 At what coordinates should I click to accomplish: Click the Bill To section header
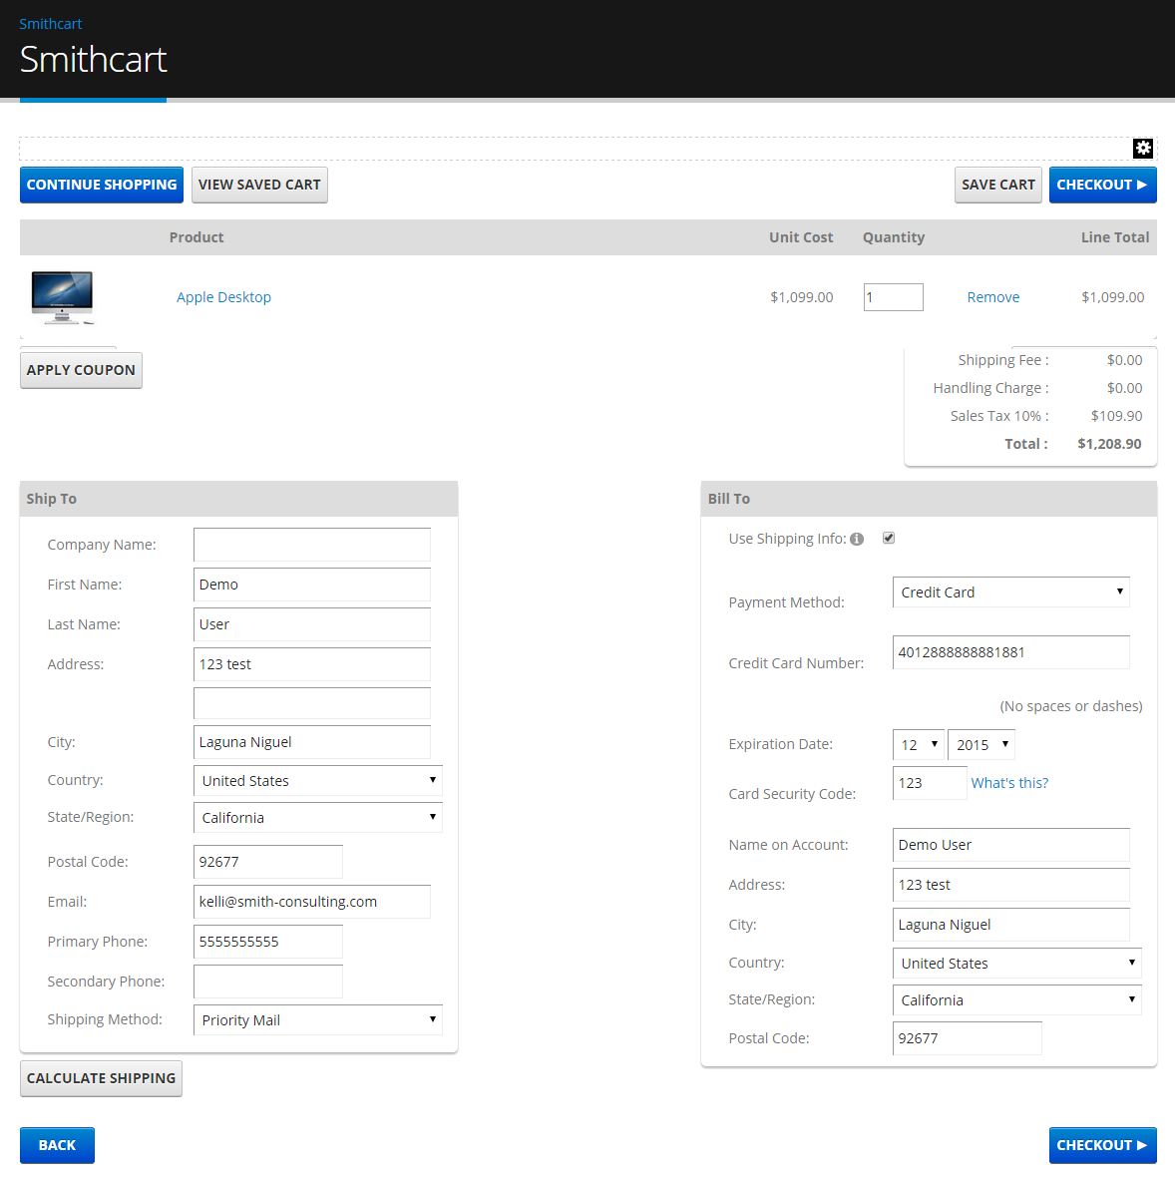[929, 499]
